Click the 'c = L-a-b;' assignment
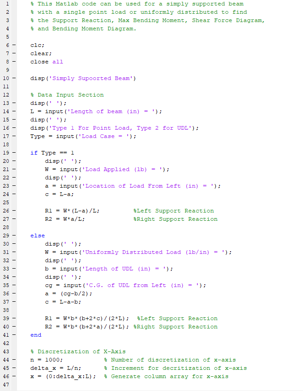Image resolution: width=303 pixels, height=391 pixels. pos(63,302)
